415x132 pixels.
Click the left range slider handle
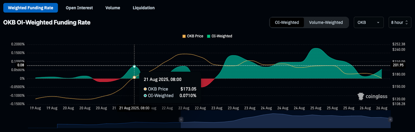tap(181, 119)
